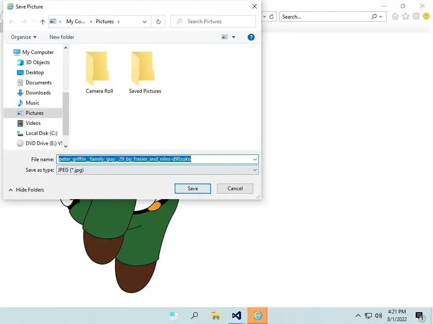Select Desktop in the sidebar
This screenshot has height=324, width=433.
pyautogui.click(x=30, y=73)
